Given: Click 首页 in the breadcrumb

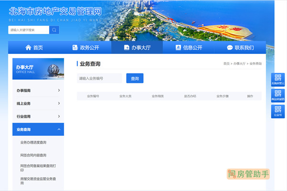Looking at the screenshot, I should point(226,64).
